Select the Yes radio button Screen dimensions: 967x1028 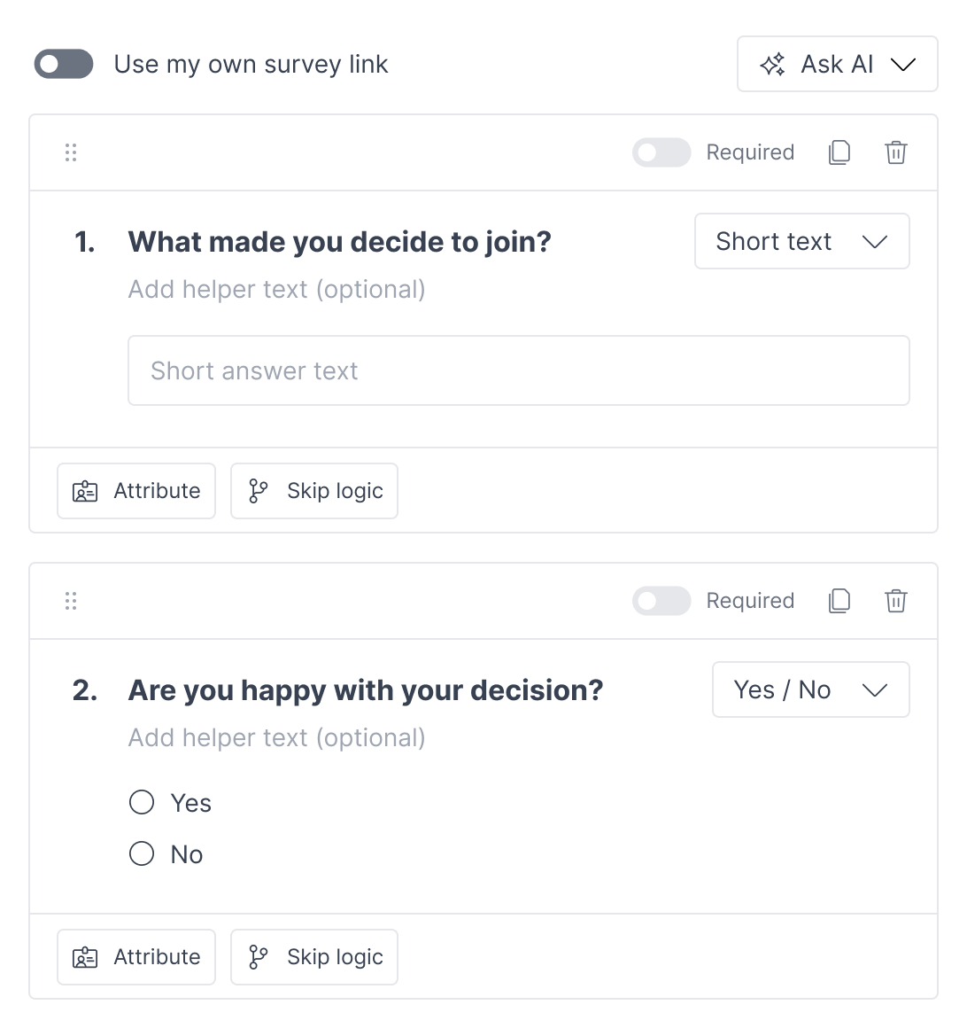141,801
